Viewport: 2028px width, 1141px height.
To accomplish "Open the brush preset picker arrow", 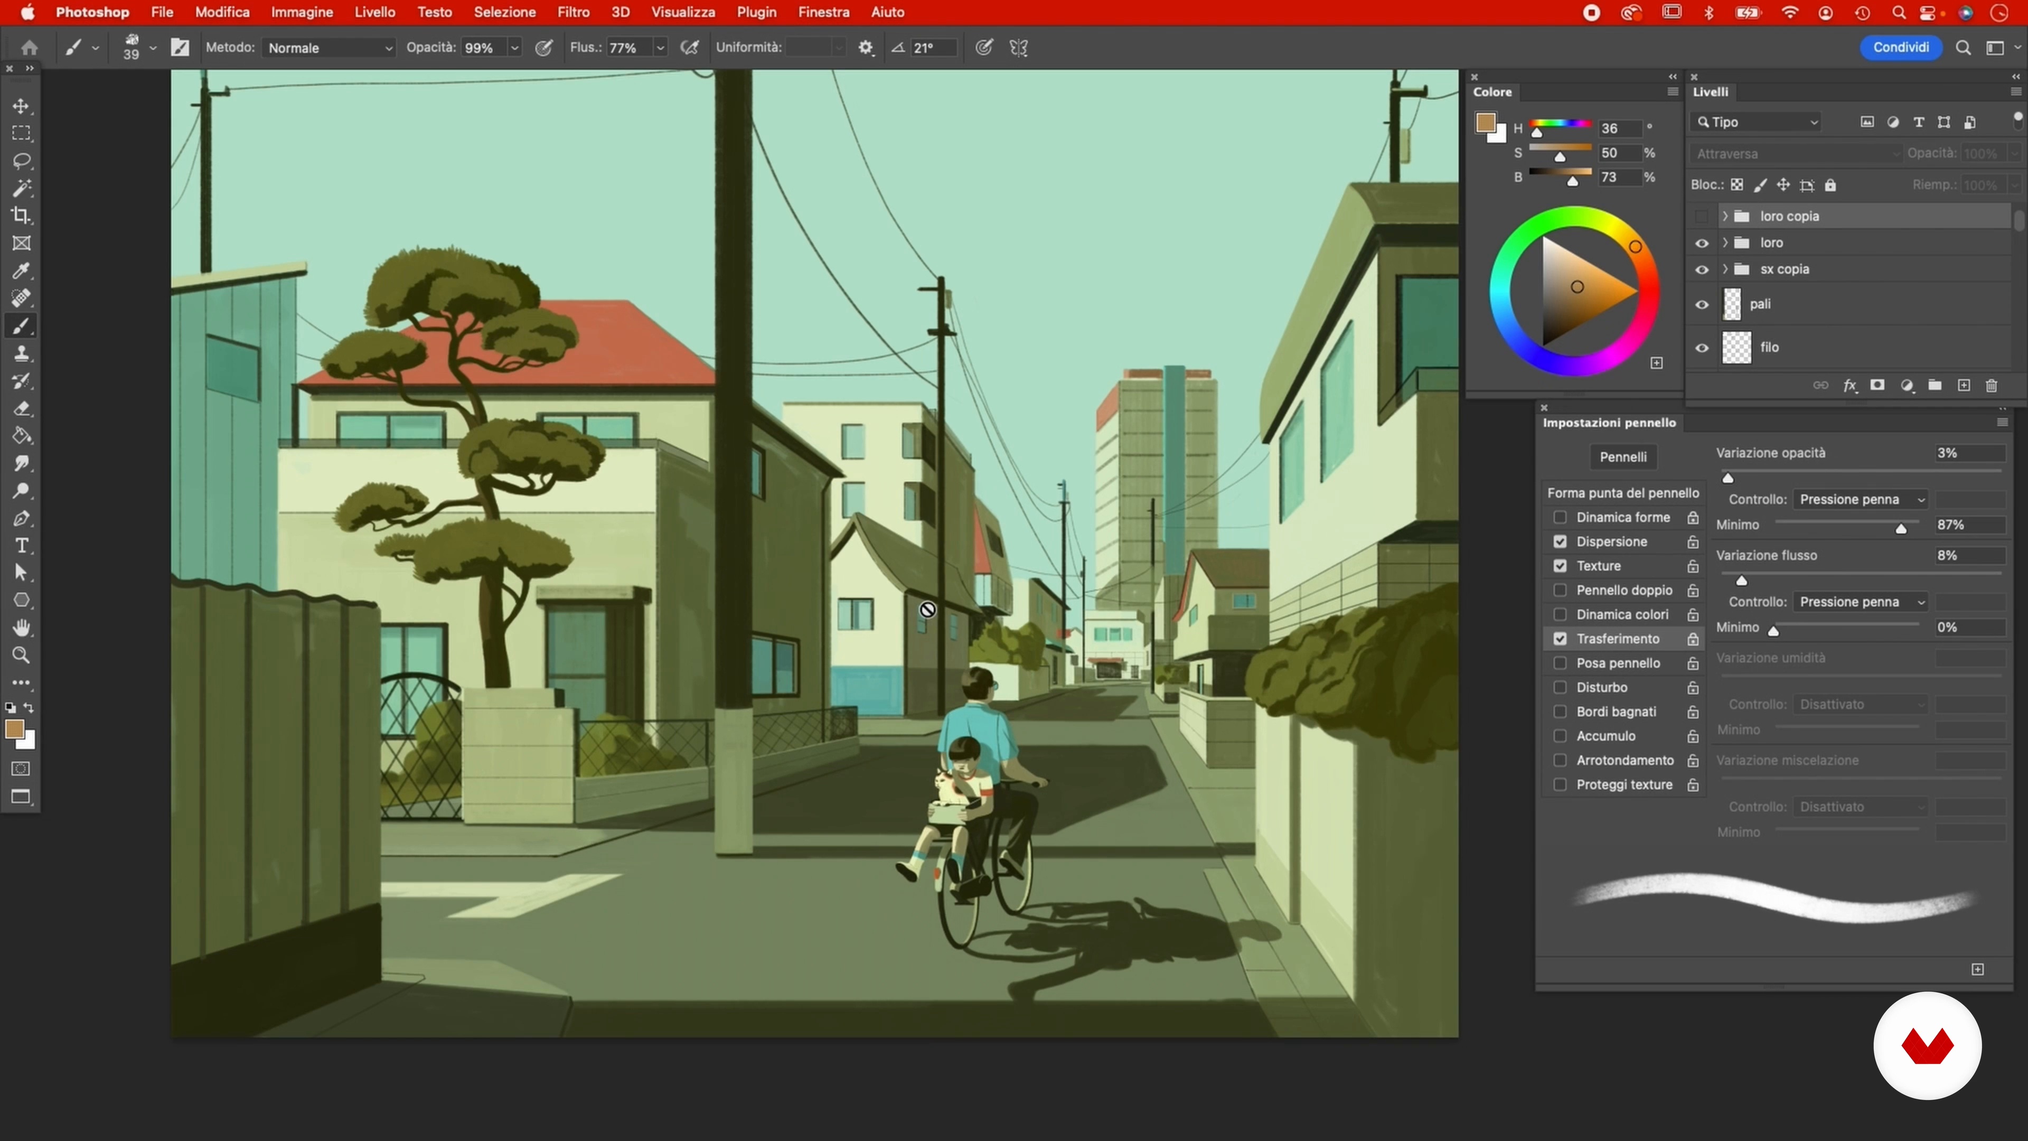I will coord(153,48).
